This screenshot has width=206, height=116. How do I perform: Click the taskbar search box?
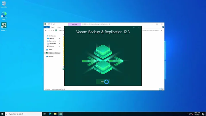23,114
